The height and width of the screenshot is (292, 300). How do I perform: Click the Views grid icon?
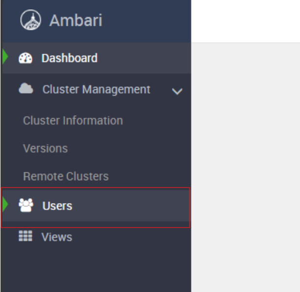25,236
